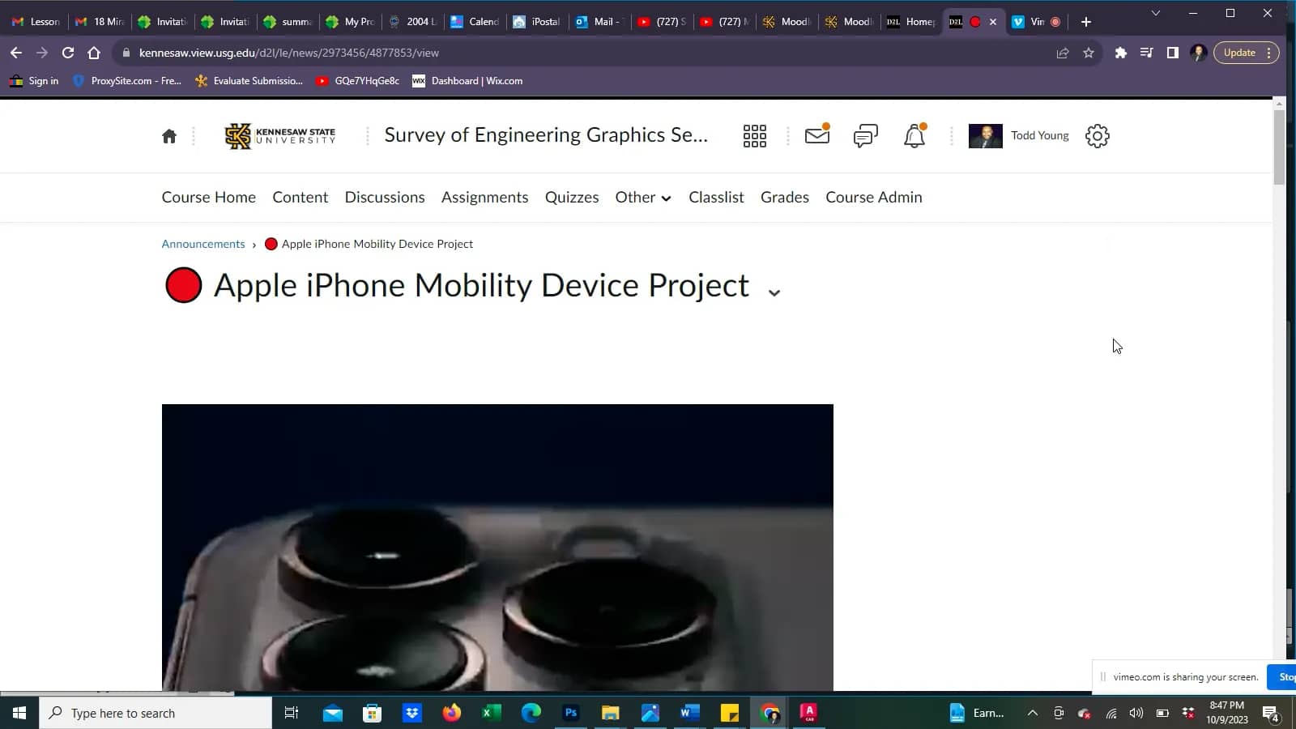1296x729 pixels.
Task: Launch Photoshop from the taskbar
Action: (570, 713)
